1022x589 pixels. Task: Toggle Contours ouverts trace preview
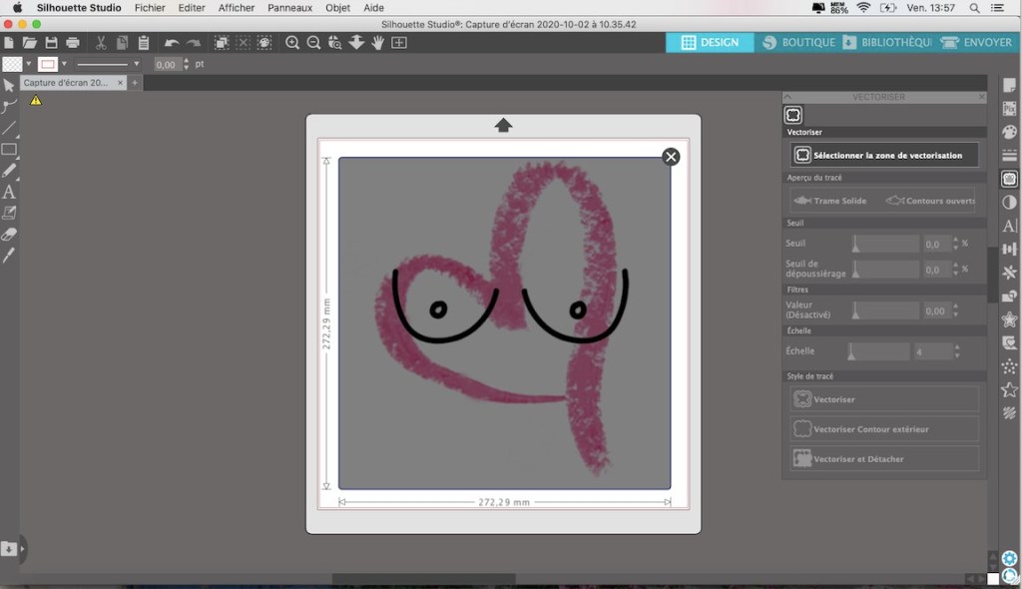(930, 201)
